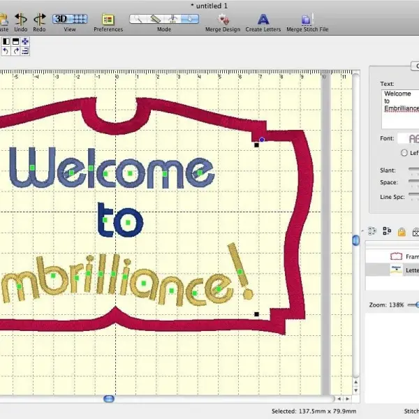
Task: Click the flip horizontal icon
Action: [x=6, y=41]
